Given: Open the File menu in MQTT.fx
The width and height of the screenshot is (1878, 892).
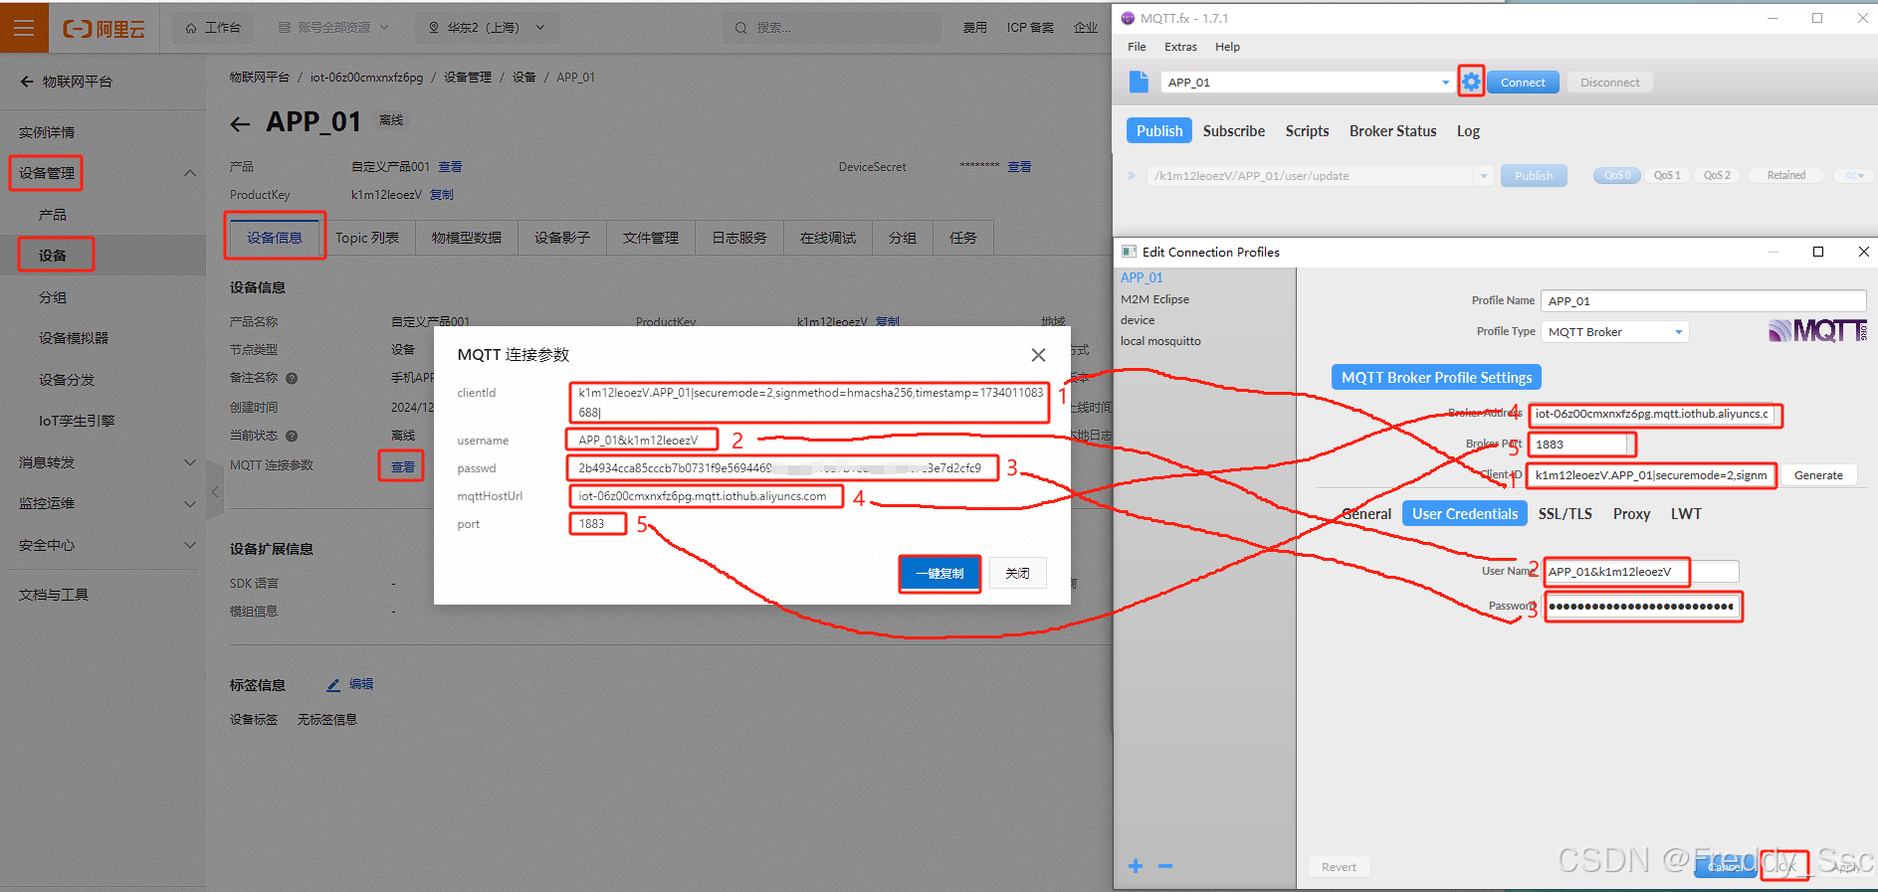Looking at the screenshot, I should point(1137,47).
